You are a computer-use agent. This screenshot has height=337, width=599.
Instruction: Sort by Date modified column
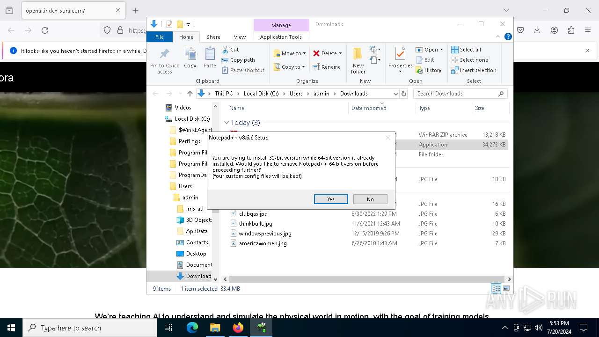[x=369, y=108]
